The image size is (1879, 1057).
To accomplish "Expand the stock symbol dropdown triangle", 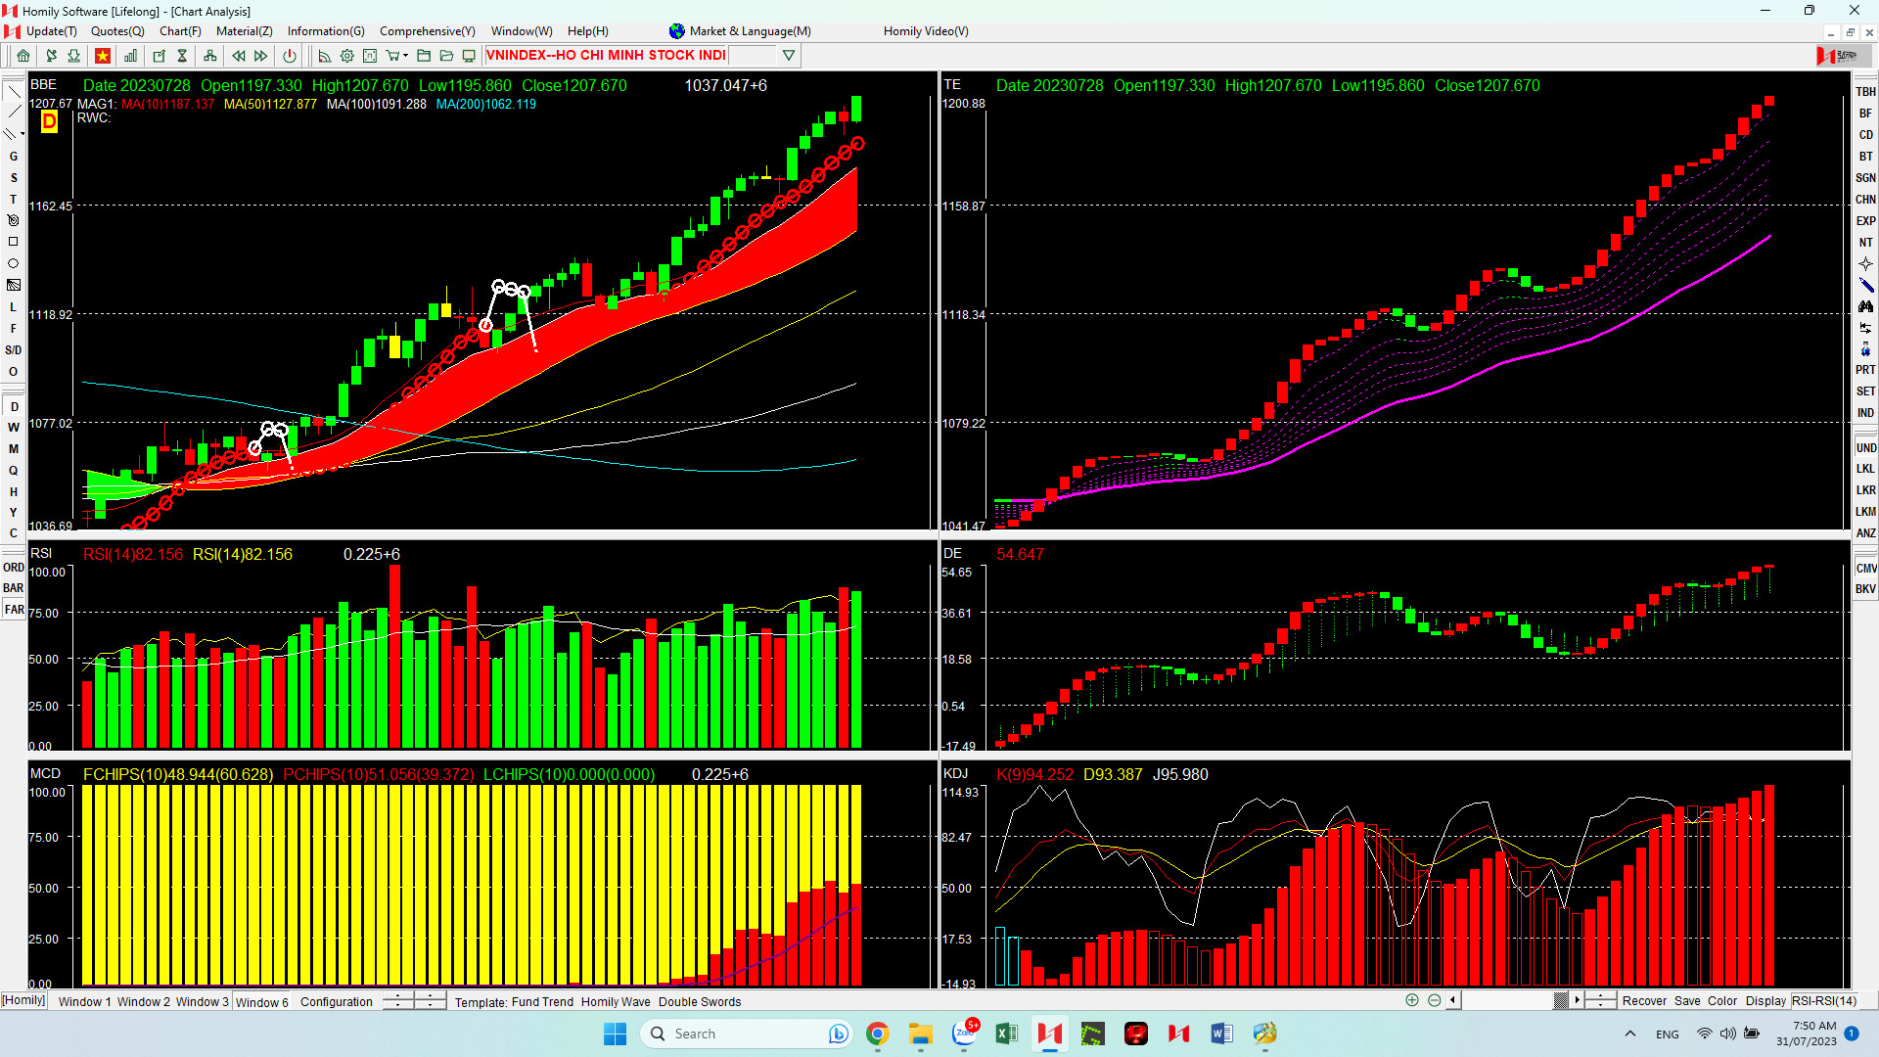I will [x=789, y=56].
